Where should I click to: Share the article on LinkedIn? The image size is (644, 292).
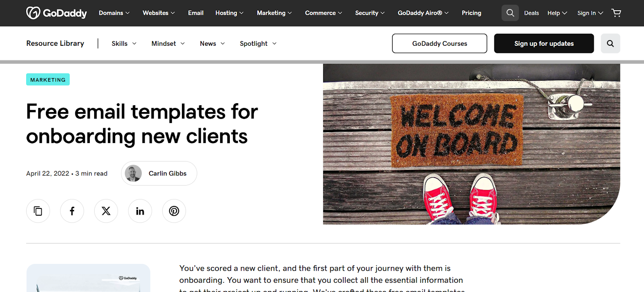tap(140, 210)
